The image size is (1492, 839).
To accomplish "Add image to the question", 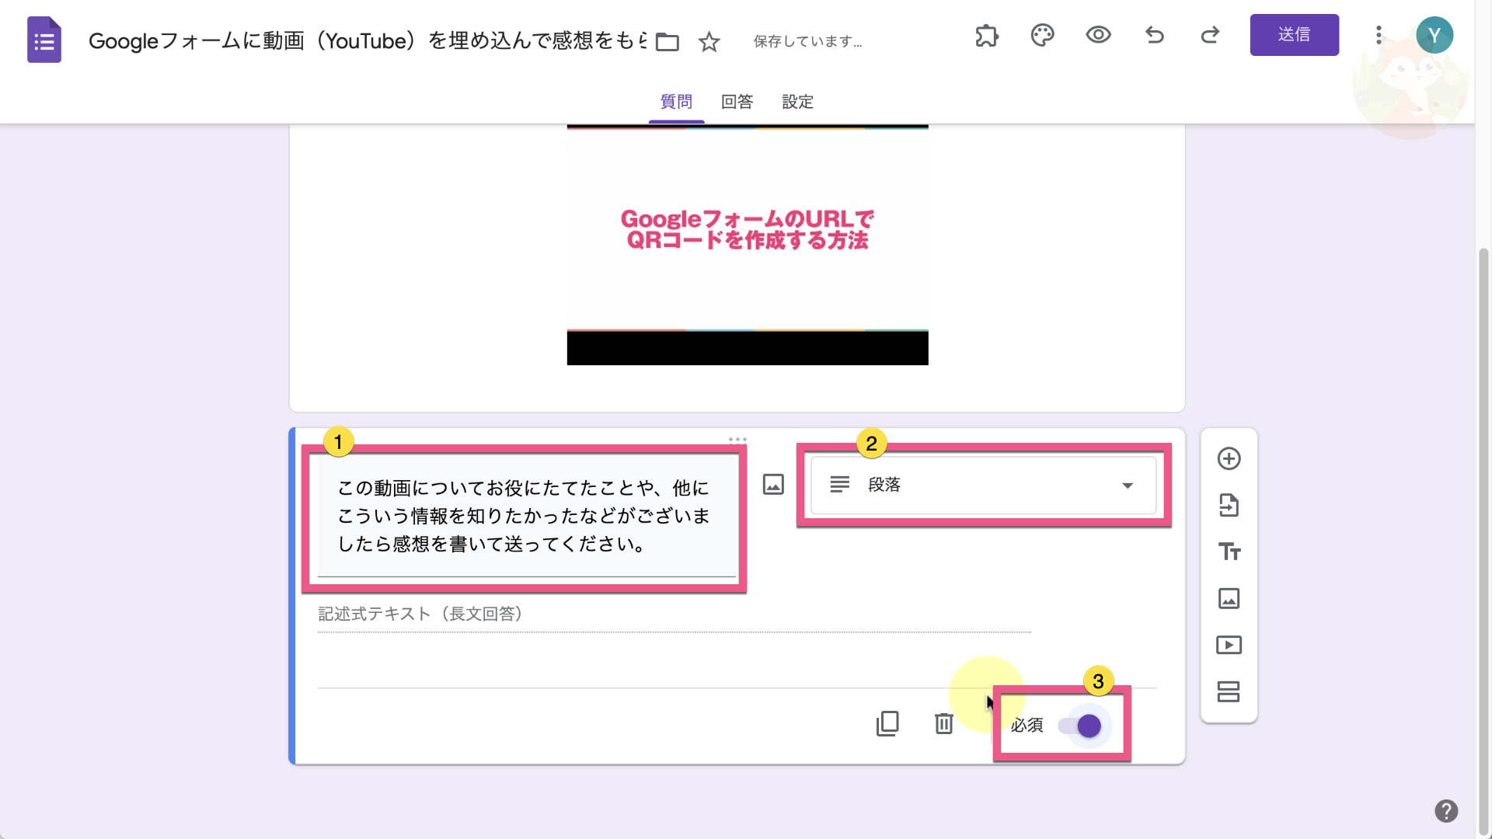I will point(773,485).
